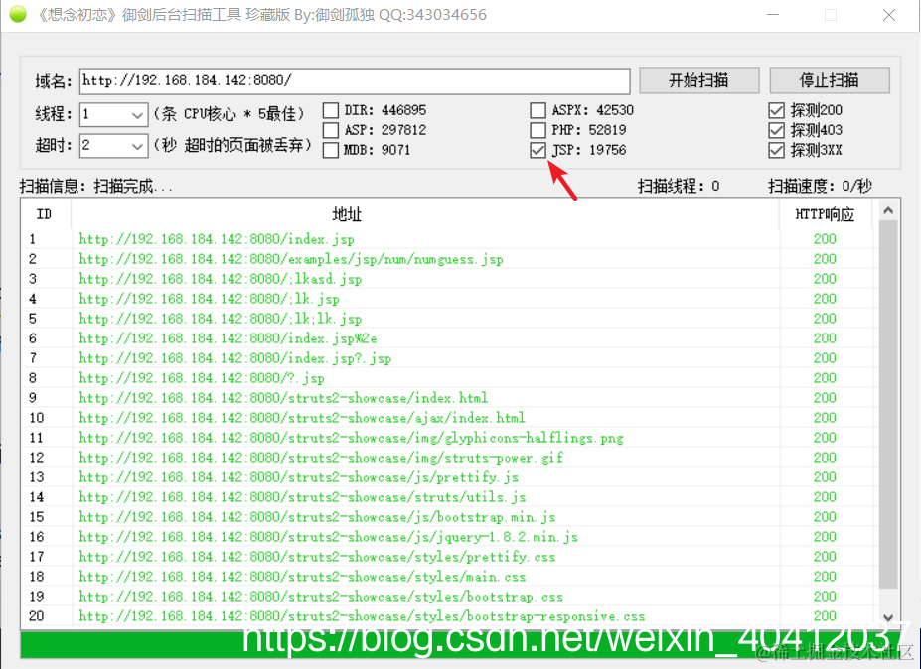Click the green scan progress bar

click(461, 645)
